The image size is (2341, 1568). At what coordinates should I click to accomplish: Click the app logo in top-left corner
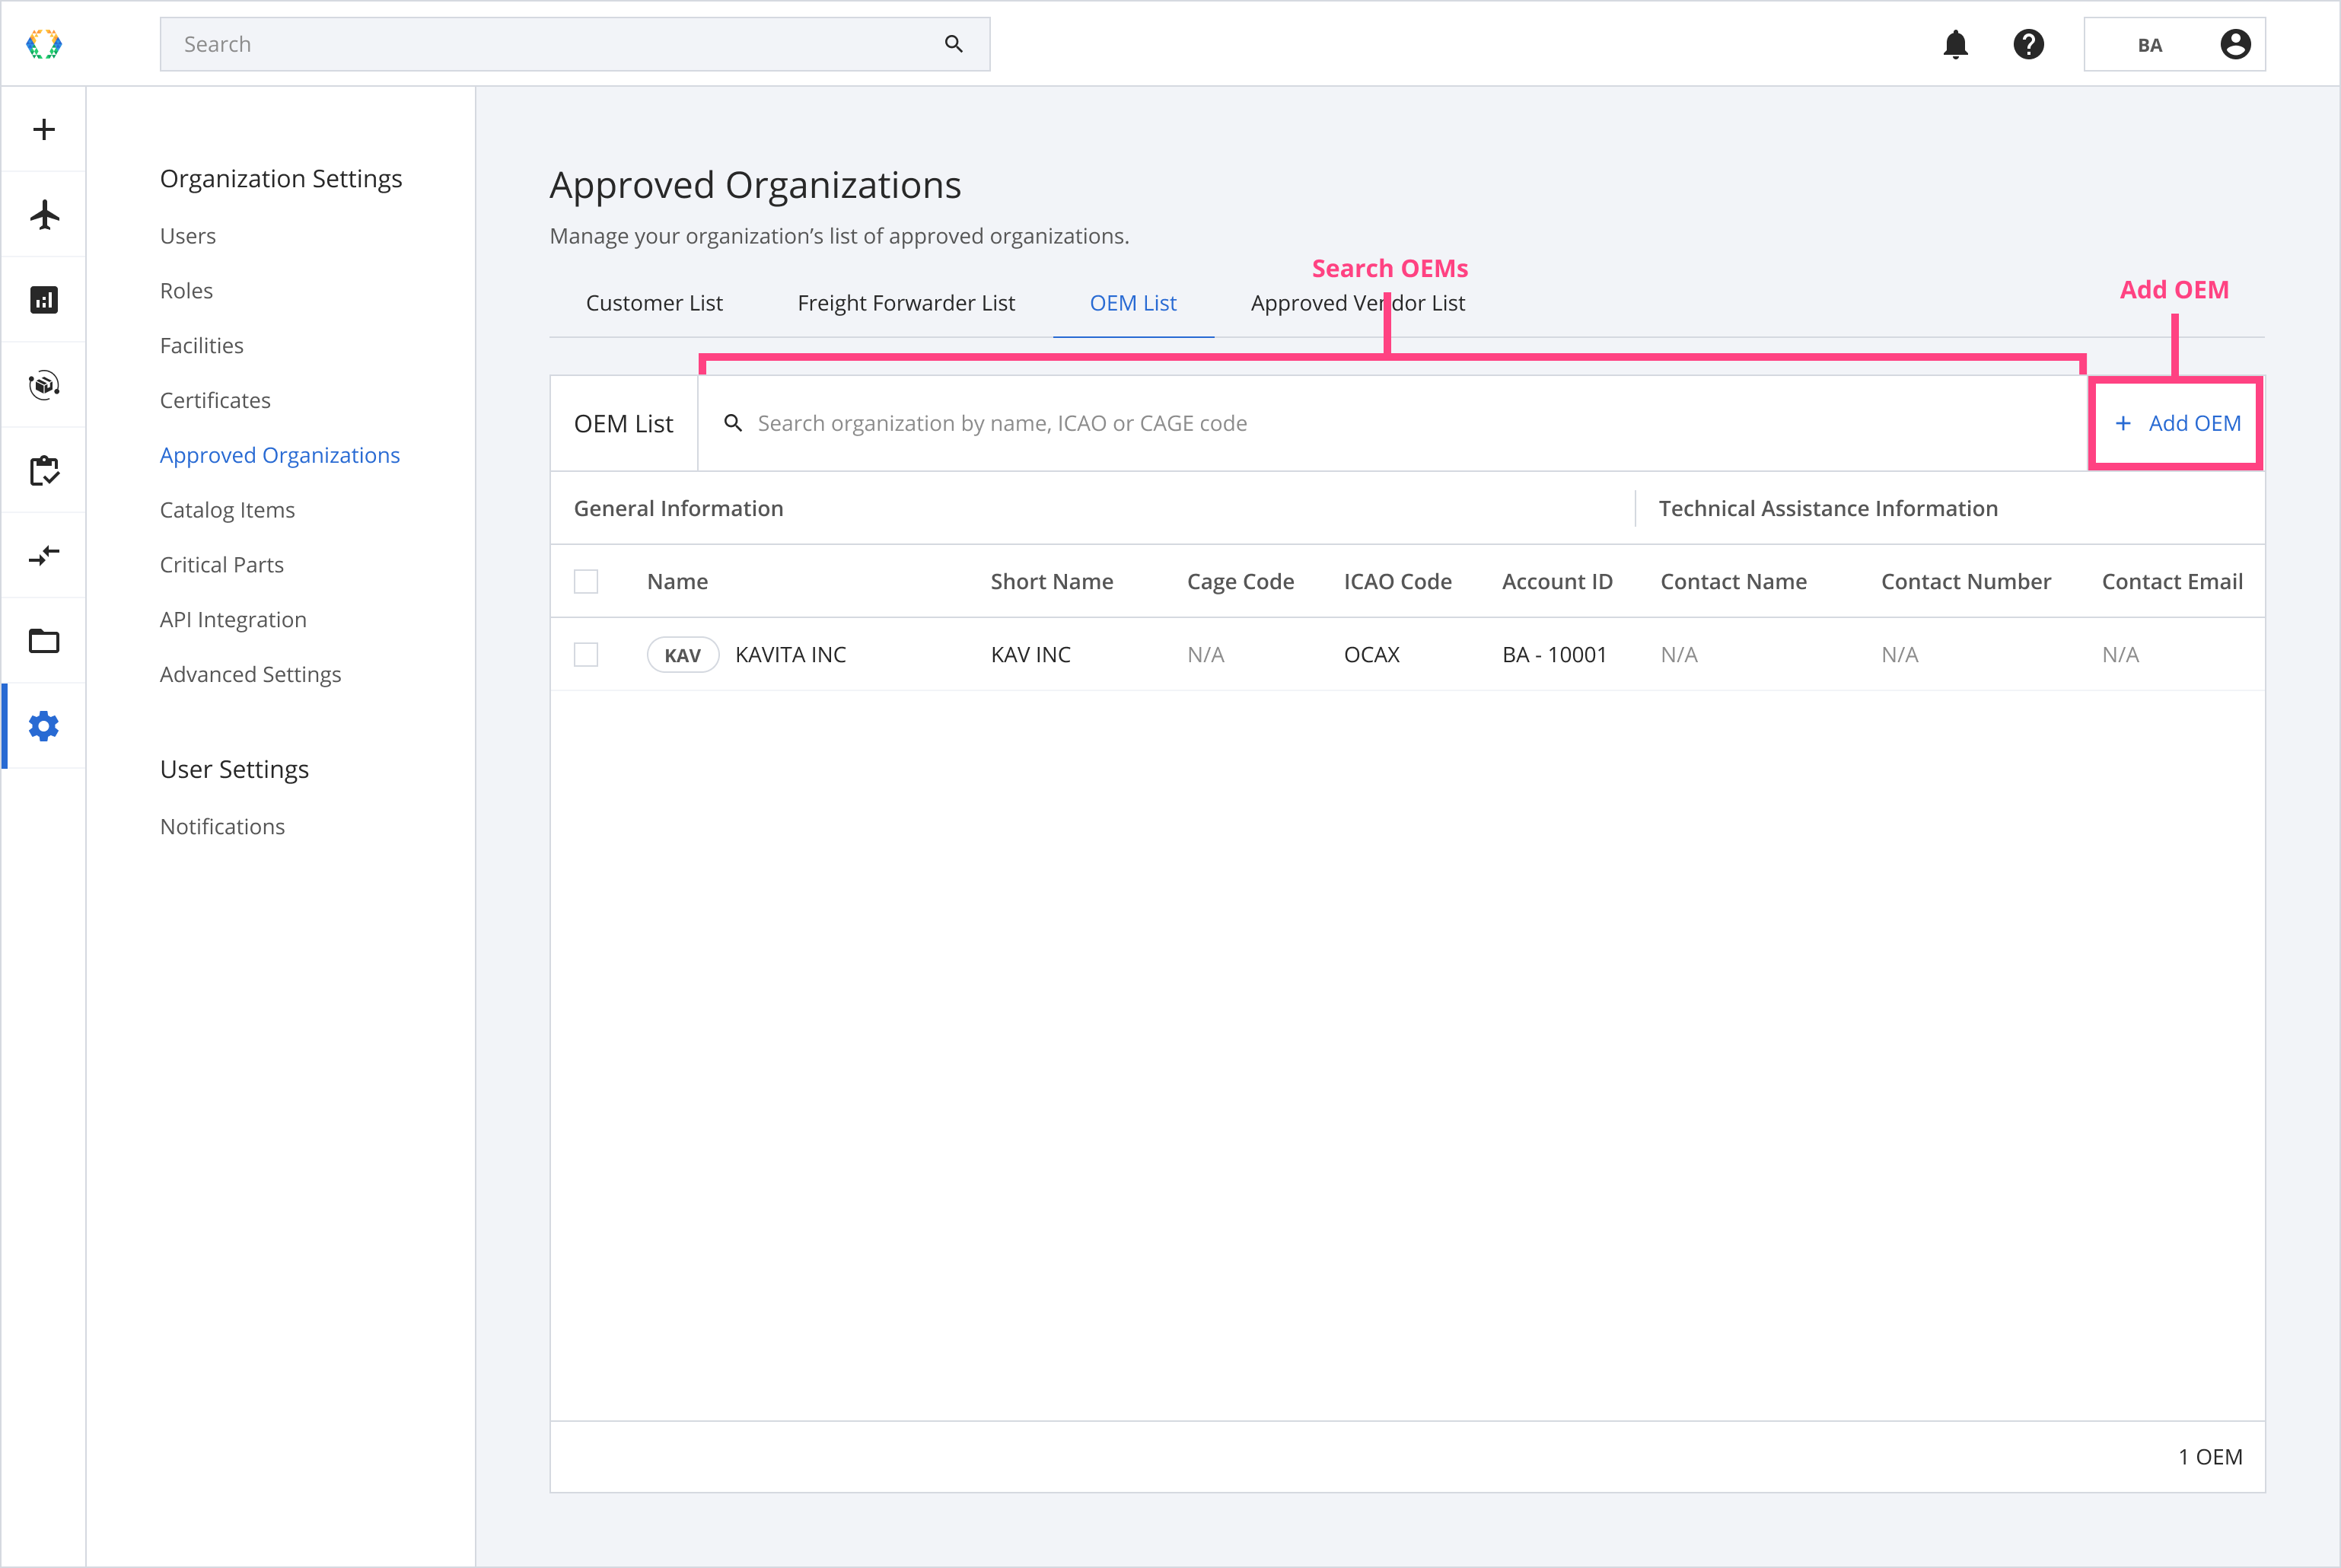coord(44,44)
